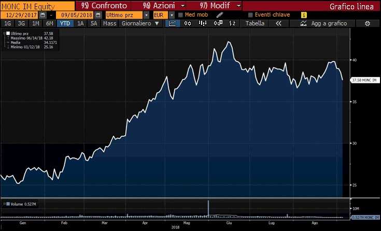Image resolution: width=381 pixels, height=231 pixels.
Task: Choose the candle-with-volume chart icon
Action: coord(218,23)
